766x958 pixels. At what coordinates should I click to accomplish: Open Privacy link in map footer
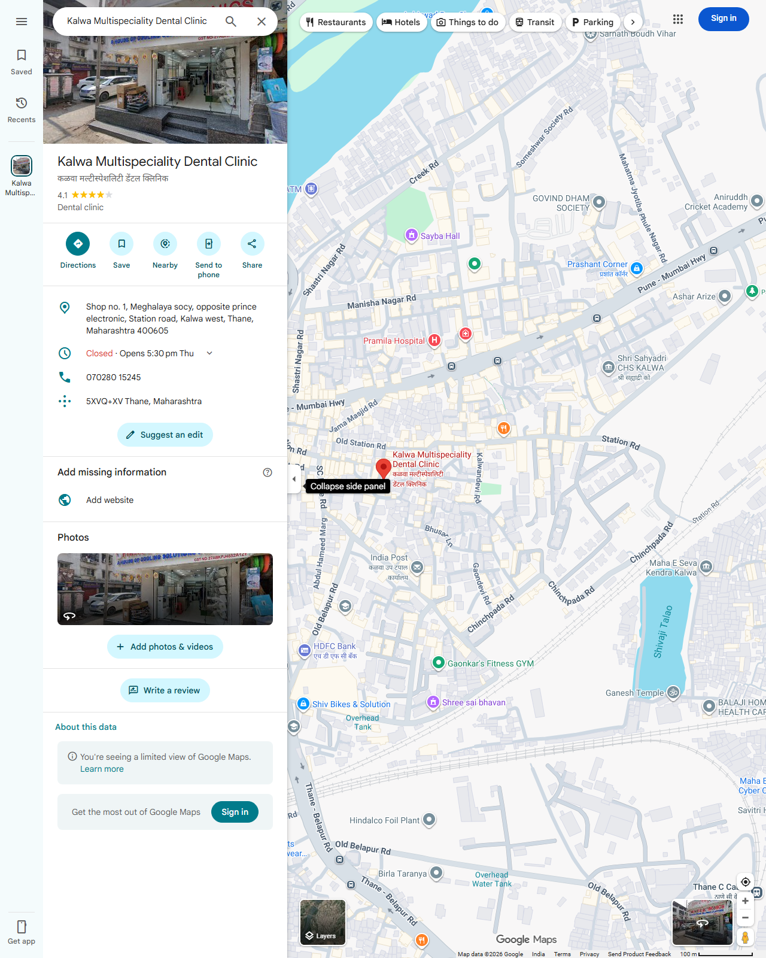[x=589, y=954]
